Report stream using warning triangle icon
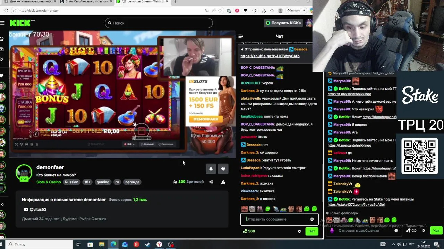The image size is (444, 249). pyautogui.click(x=223, y=182)
